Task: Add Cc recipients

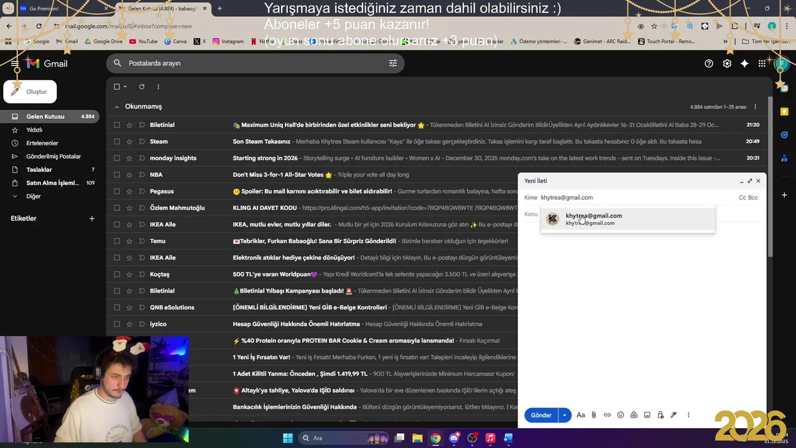Action: 743,197
